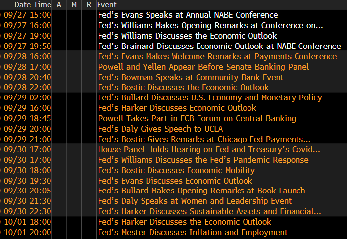
Task: Open Williams Makes Opening Remarks at Conference event
Action: click(210, 26)
